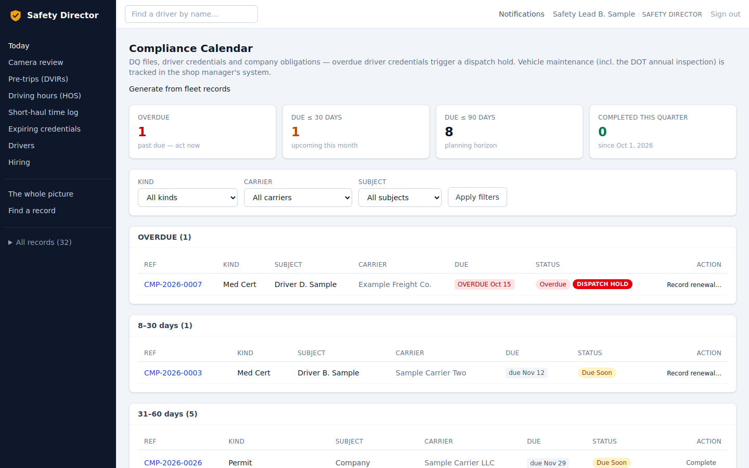Click the OVERDUE Oct 15 due badge

click(x=484, y=284)
